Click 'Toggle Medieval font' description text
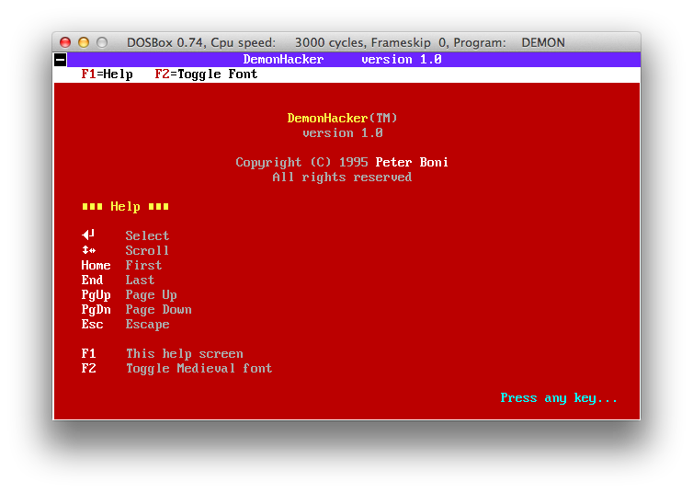The width and height of the screenshot is (693, 493). [199, 368]
